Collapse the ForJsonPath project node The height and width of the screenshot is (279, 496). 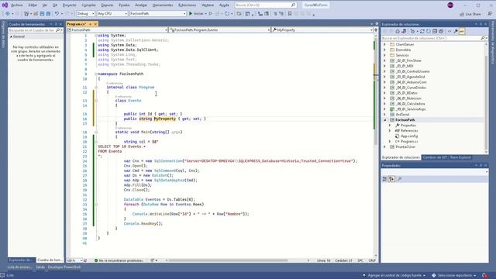(x=385, y=120)
